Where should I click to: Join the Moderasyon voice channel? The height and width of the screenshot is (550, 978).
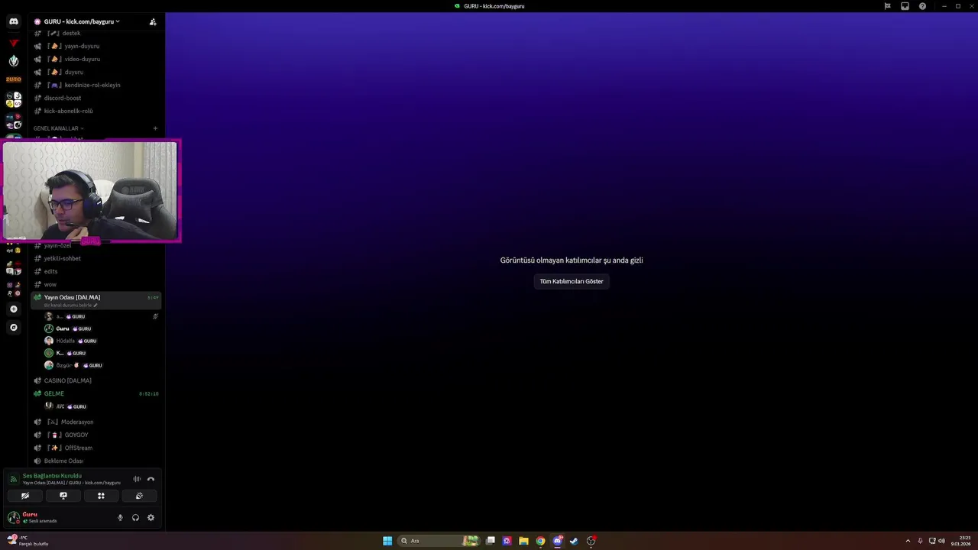click(96, 422)
